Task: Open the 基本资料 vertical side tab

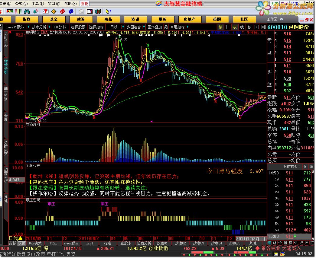Action: point(6,94)
